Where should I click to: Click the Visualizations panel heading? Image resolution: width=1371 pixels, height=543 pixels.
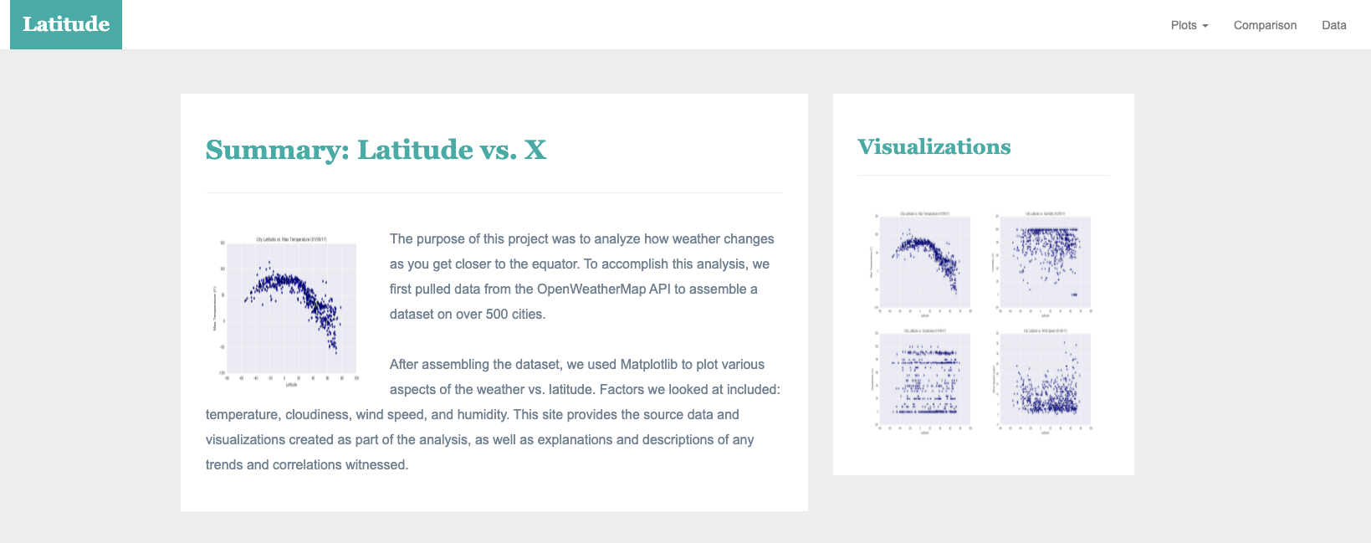pos(934,146)
